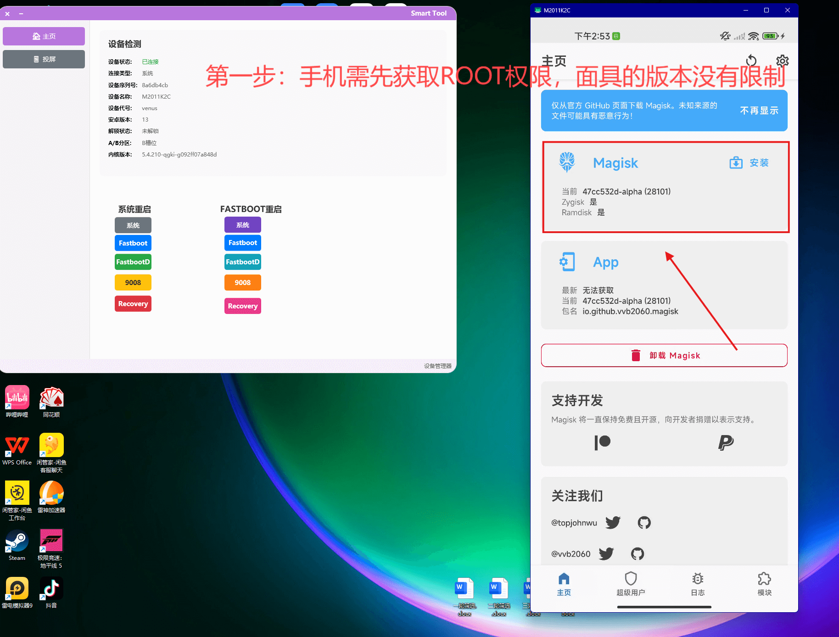Switch to 主页 tab in Magisk bottom bar

[x=564, y=584]
